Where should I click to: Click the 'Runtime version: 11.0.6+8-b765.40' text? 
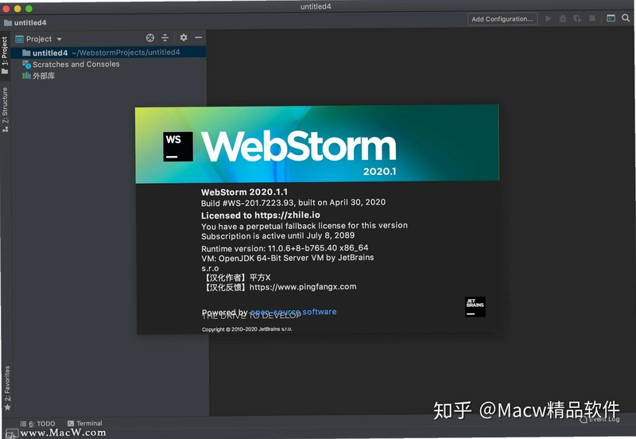click(x=285, y=248)
